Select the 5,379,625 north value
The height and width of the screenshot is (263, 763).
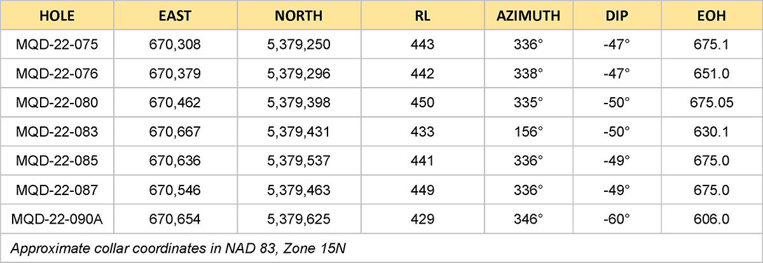tap(299, 219)
